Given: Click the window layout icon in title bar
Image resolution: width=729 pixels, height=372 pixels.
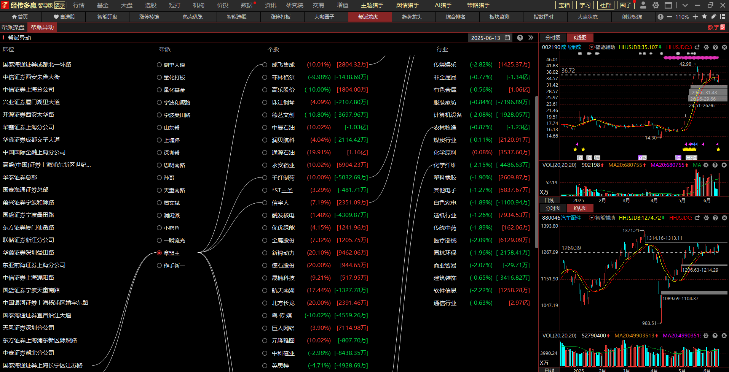Looking at the screenshot, I should pyautogui.click(x=668, y=5).
